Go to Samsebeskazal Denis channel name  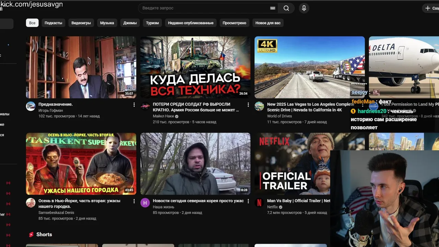(56, 213)
